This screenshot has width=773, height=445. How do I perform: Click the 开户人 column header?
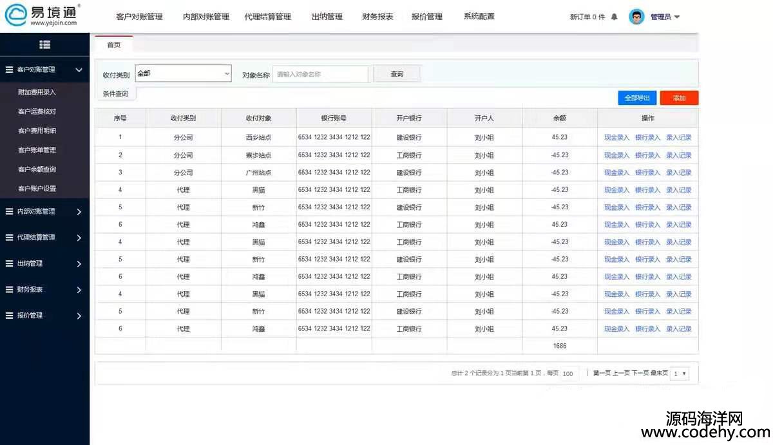[x=484, y=118]
